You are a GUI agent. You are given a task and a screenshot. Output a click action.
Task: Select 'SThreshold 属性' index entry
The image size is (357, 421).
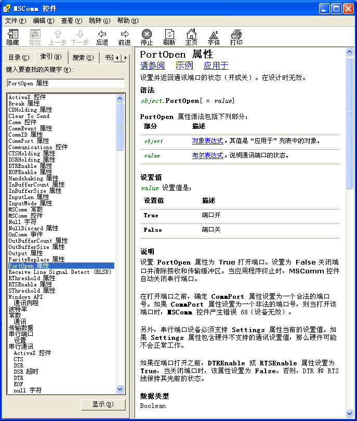point(32,290)
